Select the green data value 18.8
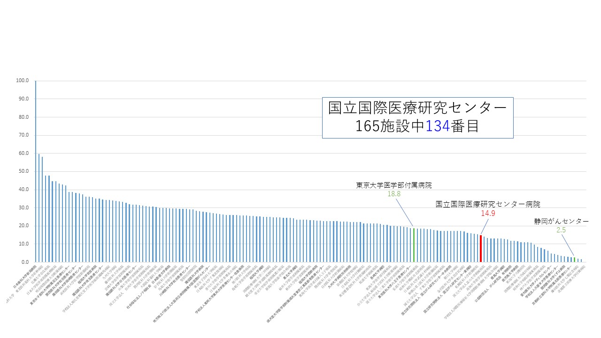This screenshot has height=338, width=601. point(394,193)
